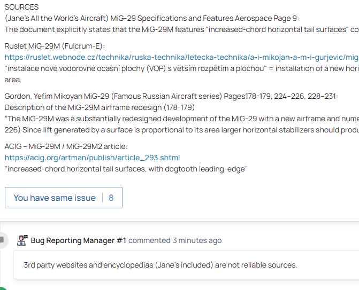Click the manager's comment about unreliable sources
Screen dimensions: 359x290
click(160, 265)
